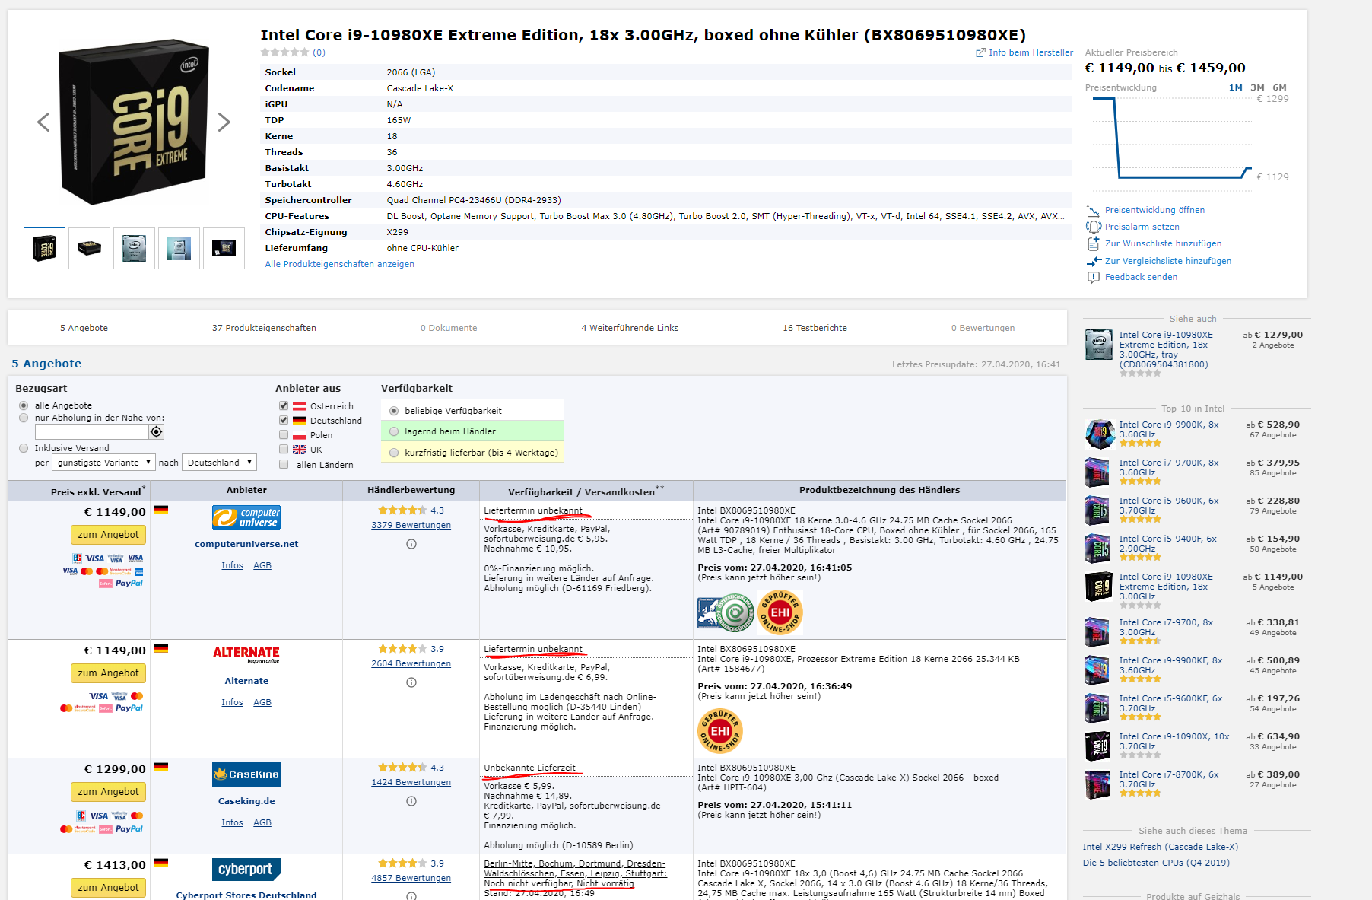The width and height of the screenshot is (1372, 900).
Task: Click zum Angebot for Caseking
Action: pos(108,792)
